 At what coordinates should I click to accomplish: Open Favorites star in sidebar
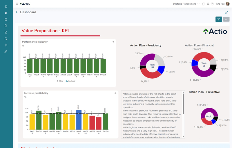6,13
